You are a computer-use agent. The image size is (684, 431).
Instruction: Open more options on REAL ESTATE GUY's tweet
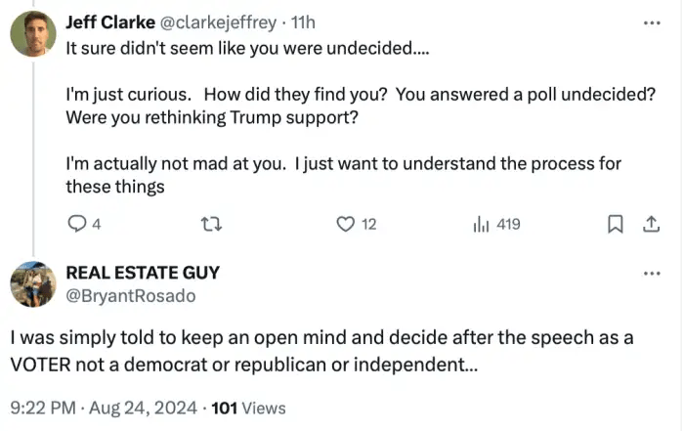click(652, 274)
